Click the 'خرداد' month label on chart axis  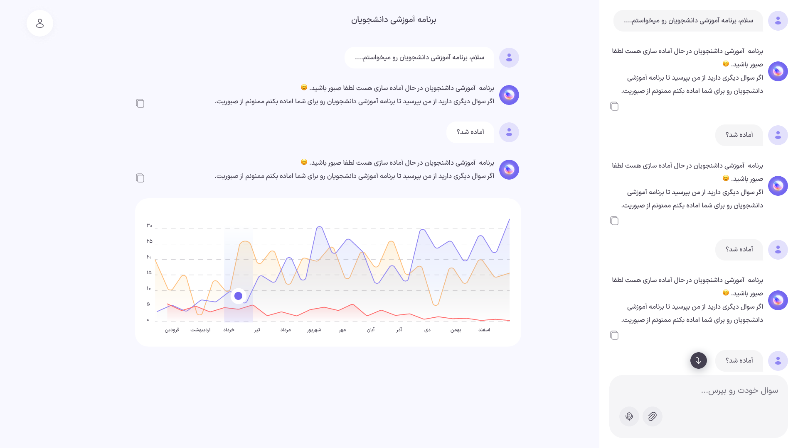229,330
